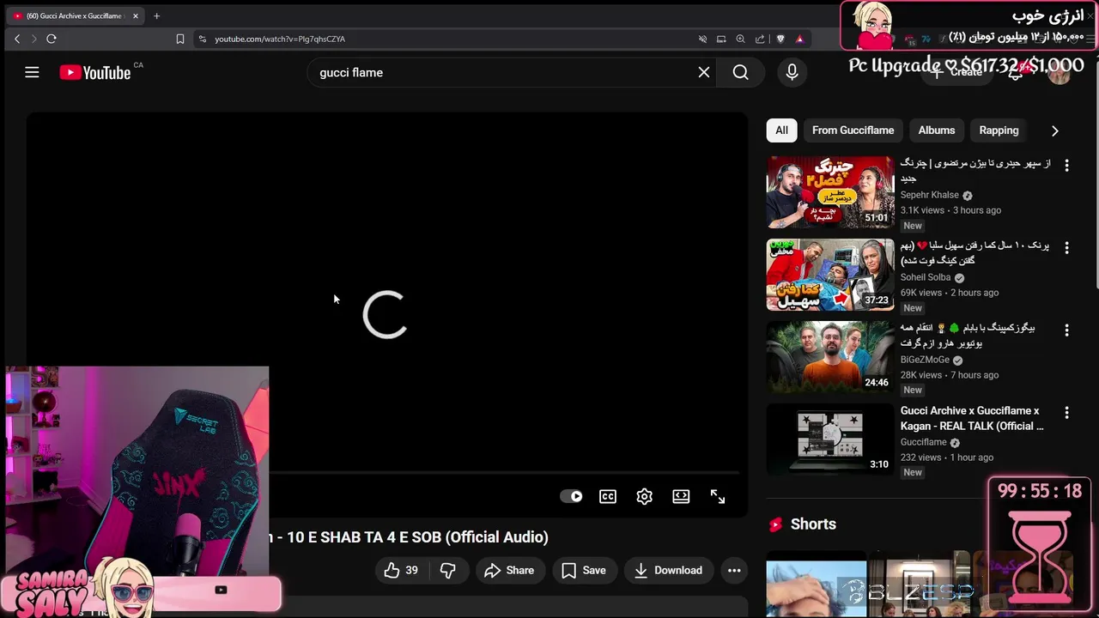This screenshot has width=1099, height=618.
Task: Open Gucciflame channel under REAL TALK video
Action: (x=923, y=442)
